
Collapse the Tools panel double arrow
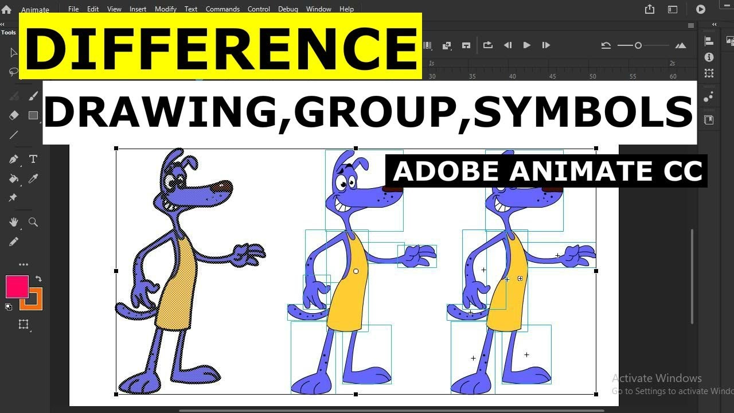click(3, 25)
